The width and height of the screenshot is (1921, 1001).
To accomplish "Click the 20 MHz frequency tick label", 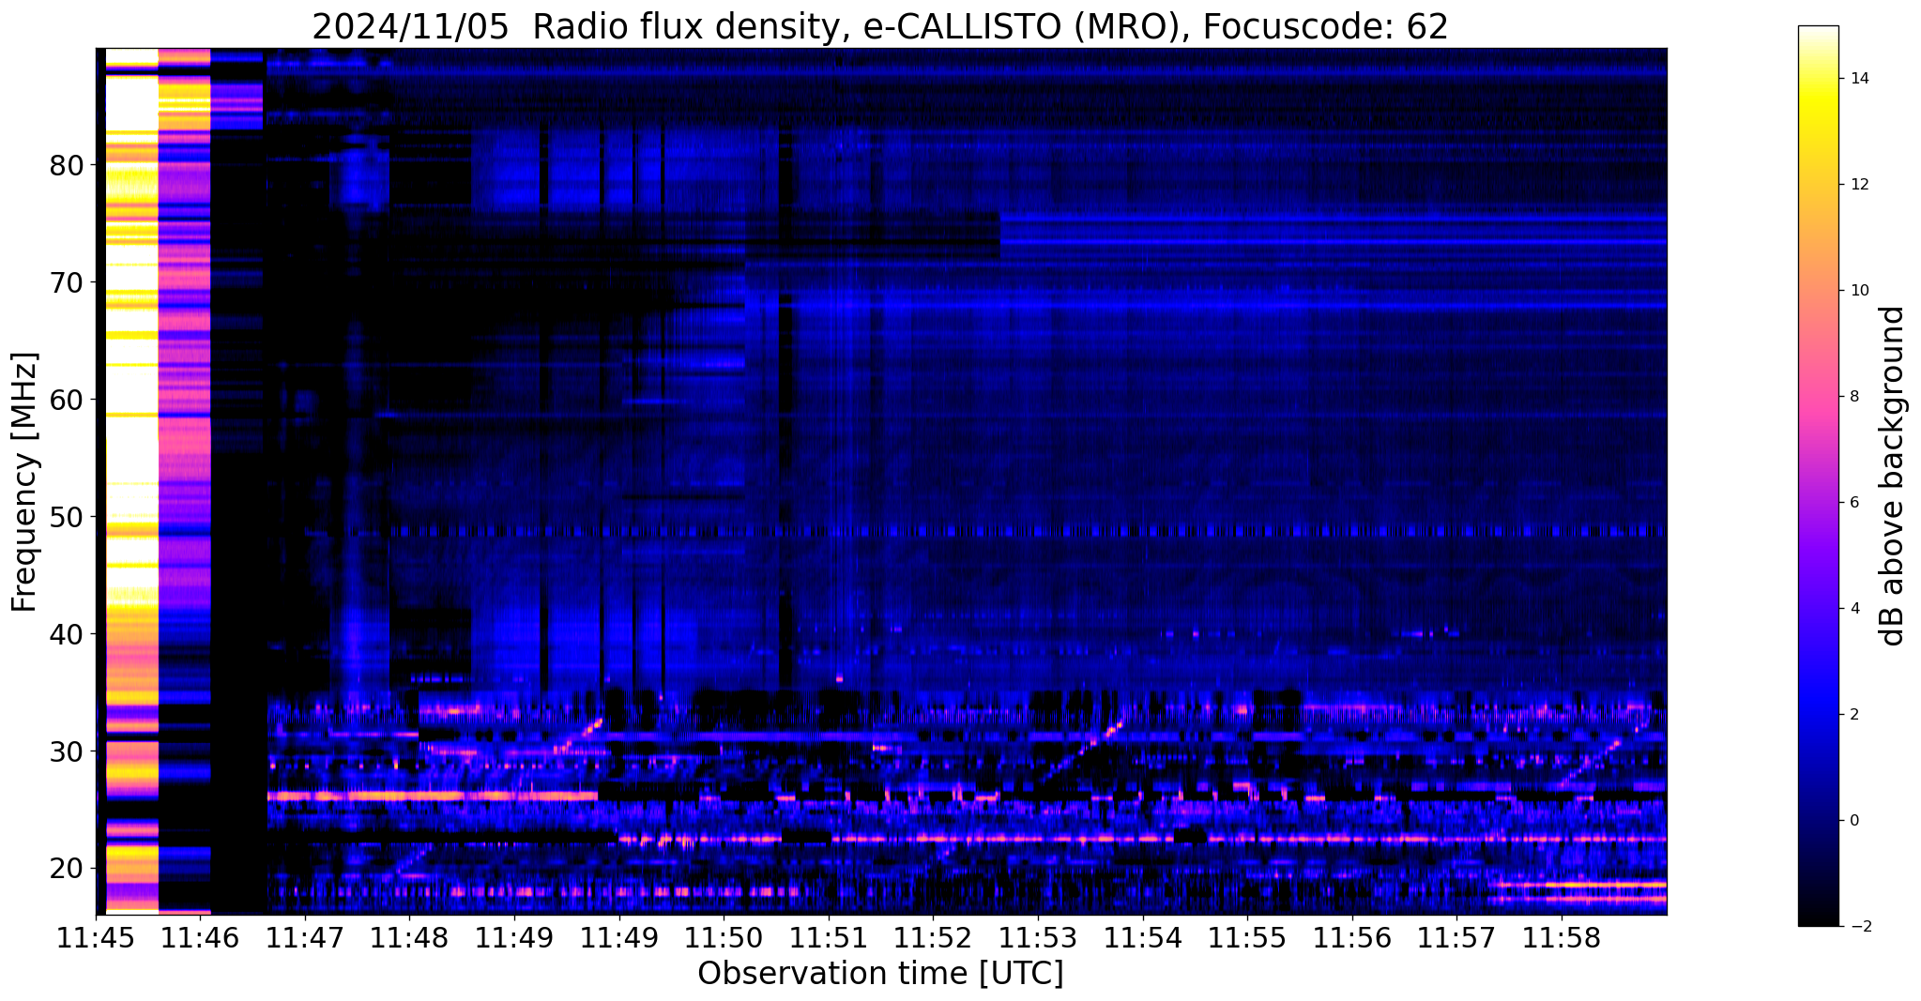I will tap(66, 869).
